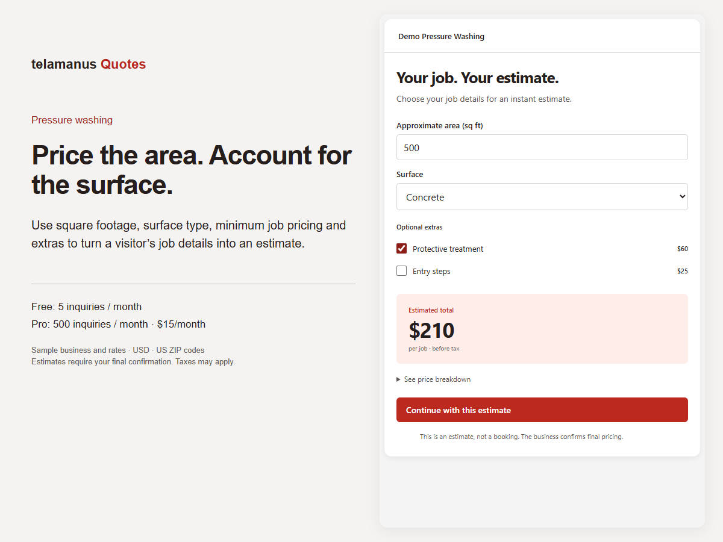Click the Entry steps label text
The width and height of the screenshot is (723, 542).
pyautogui.click(x=431, y=271)
